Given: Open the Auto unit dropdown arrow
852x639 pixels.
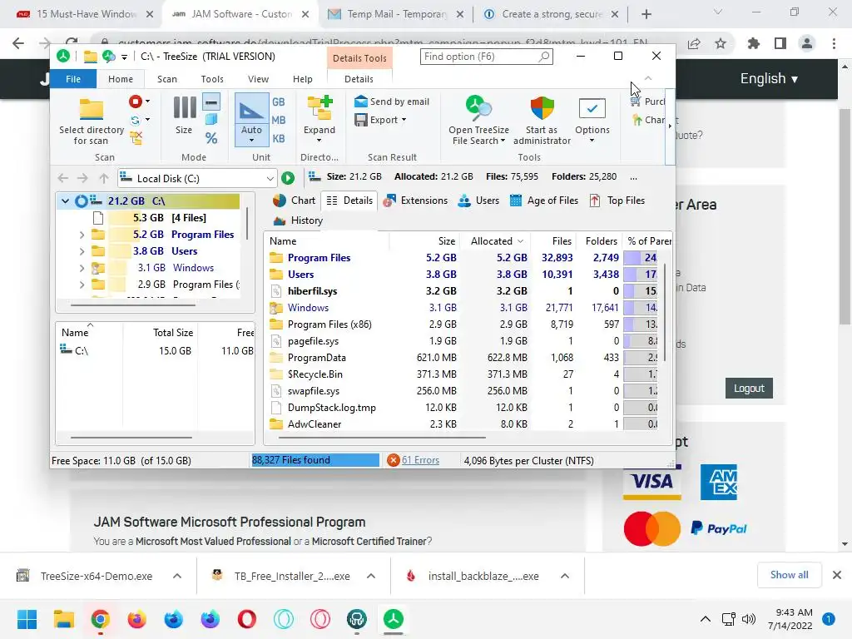Looking at the screenshot, I should point(251,141).
